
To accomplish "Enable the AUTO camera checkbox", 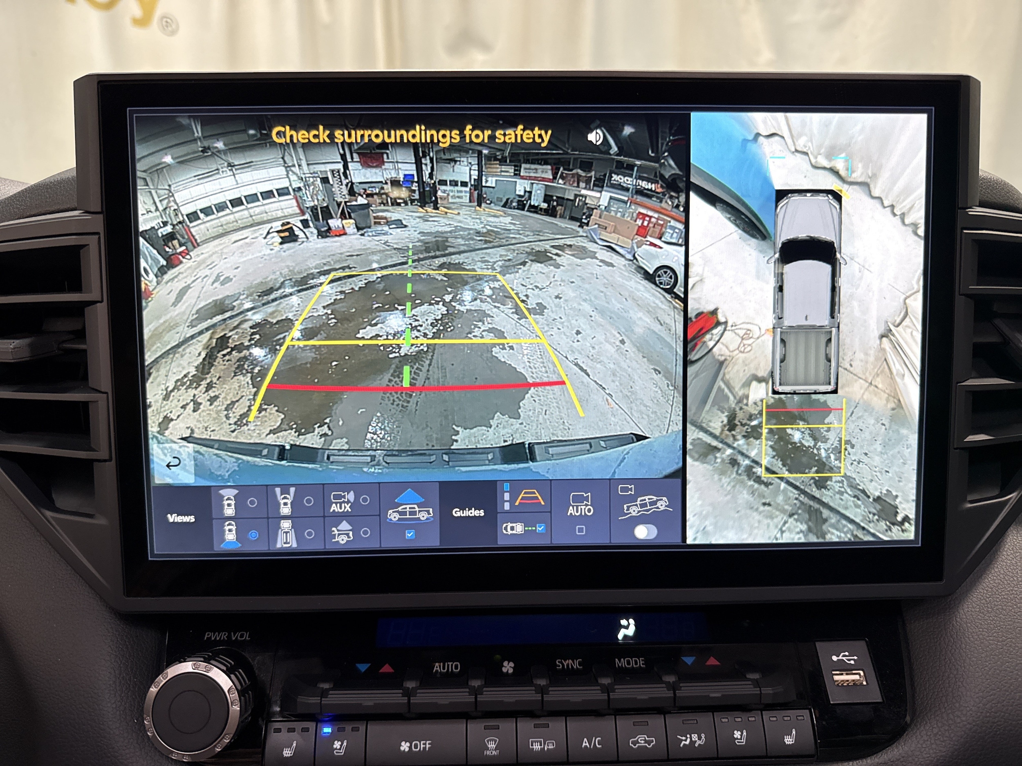I will pyautogui.click(x=581, y=530).
